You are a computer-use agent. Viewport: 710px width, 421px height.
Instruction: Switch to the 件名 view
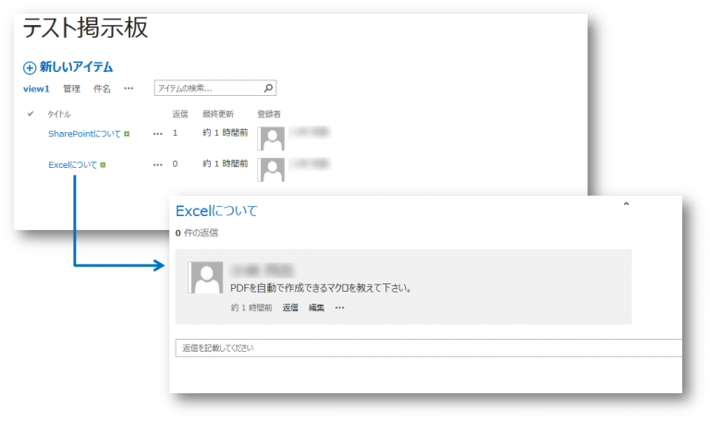102,89
